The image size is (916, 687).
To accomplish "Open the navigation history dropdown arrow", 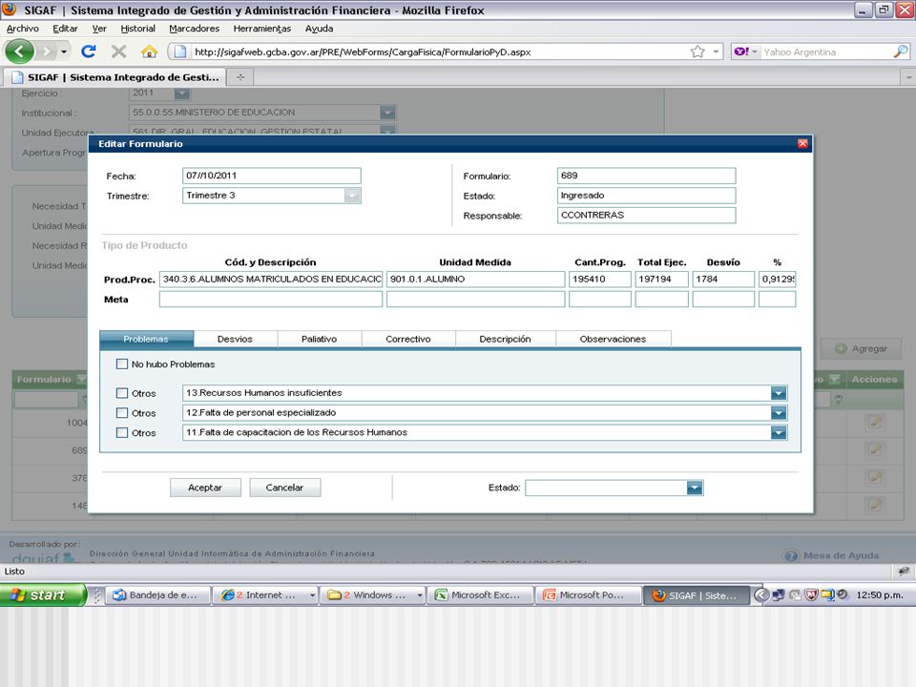I will [64, 52].
